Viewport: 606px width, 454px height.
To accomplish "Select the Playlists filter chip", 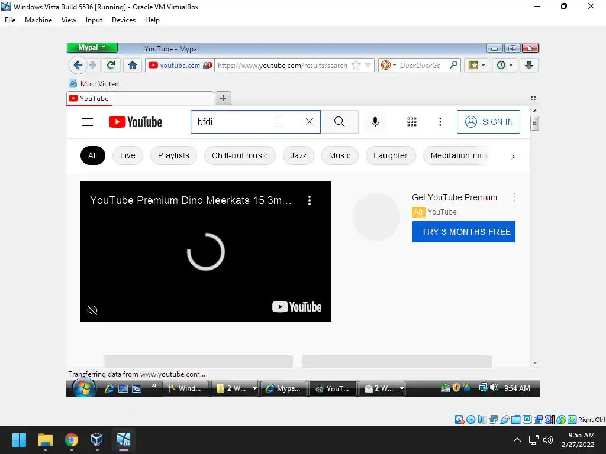I will [173, 155].
